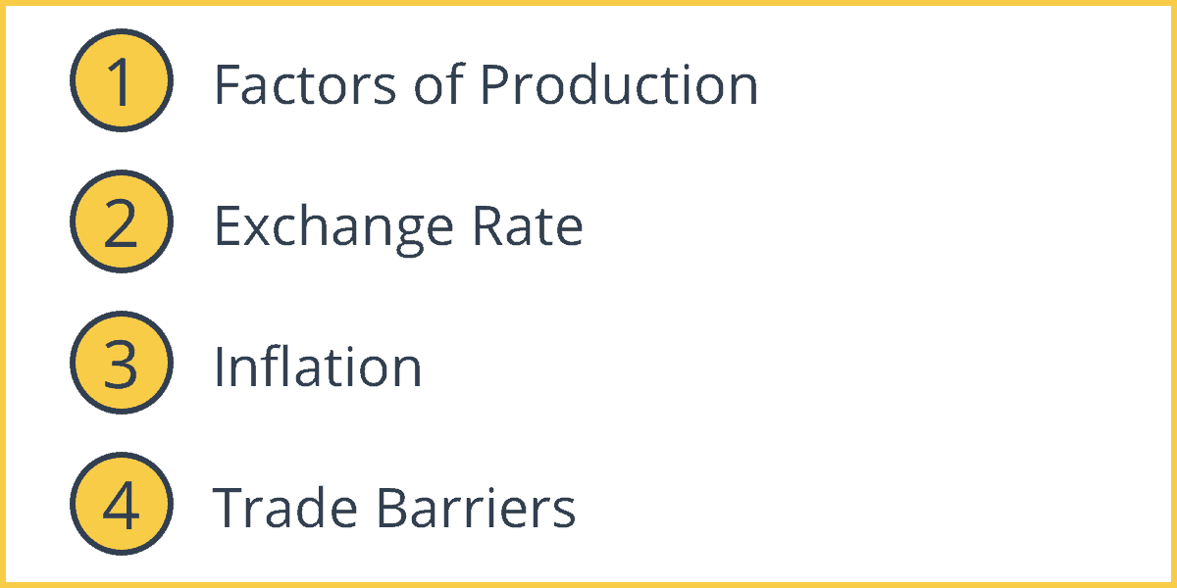This screenshot has width=1177, height=588.
Task: Click the capital E of Exchange
Action: click(x=229, y=226)
